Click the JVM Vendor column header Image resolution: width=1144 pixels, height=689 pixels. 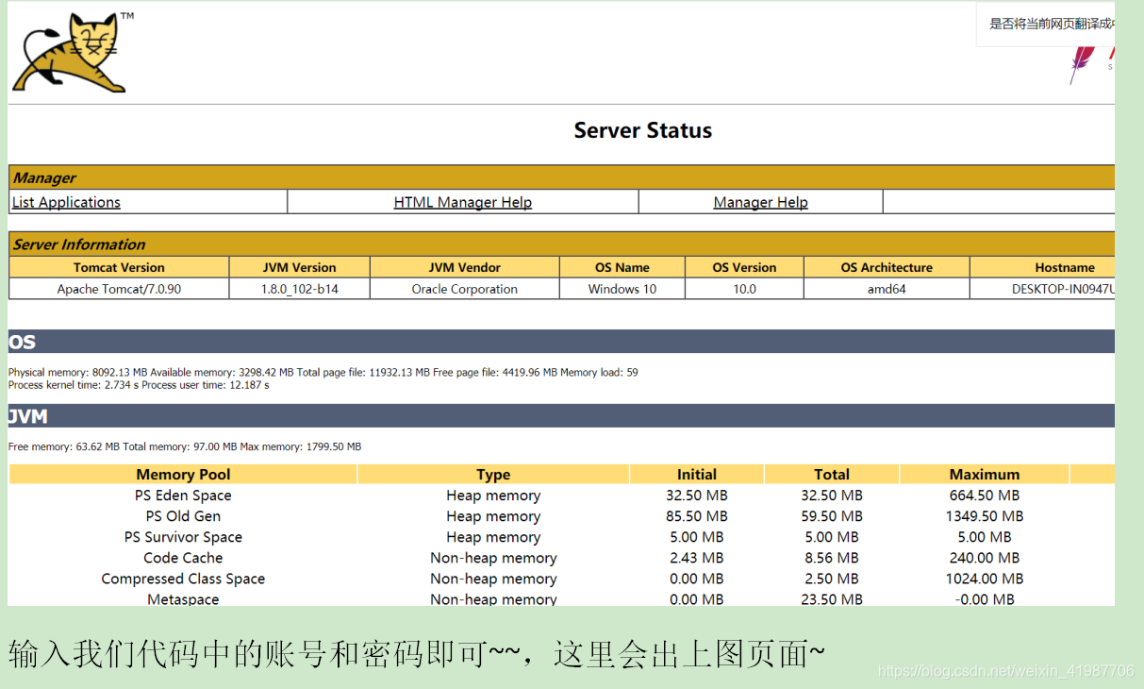(465, 267)
